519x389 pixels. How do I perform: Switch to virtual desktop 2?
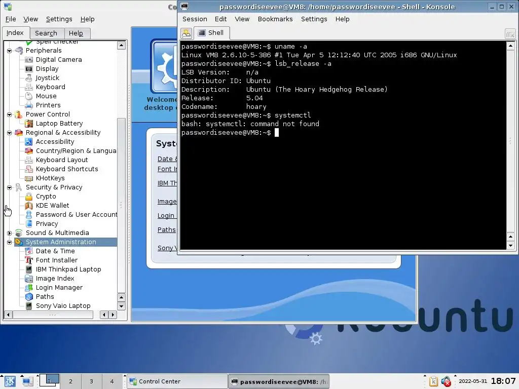(70, 381)
